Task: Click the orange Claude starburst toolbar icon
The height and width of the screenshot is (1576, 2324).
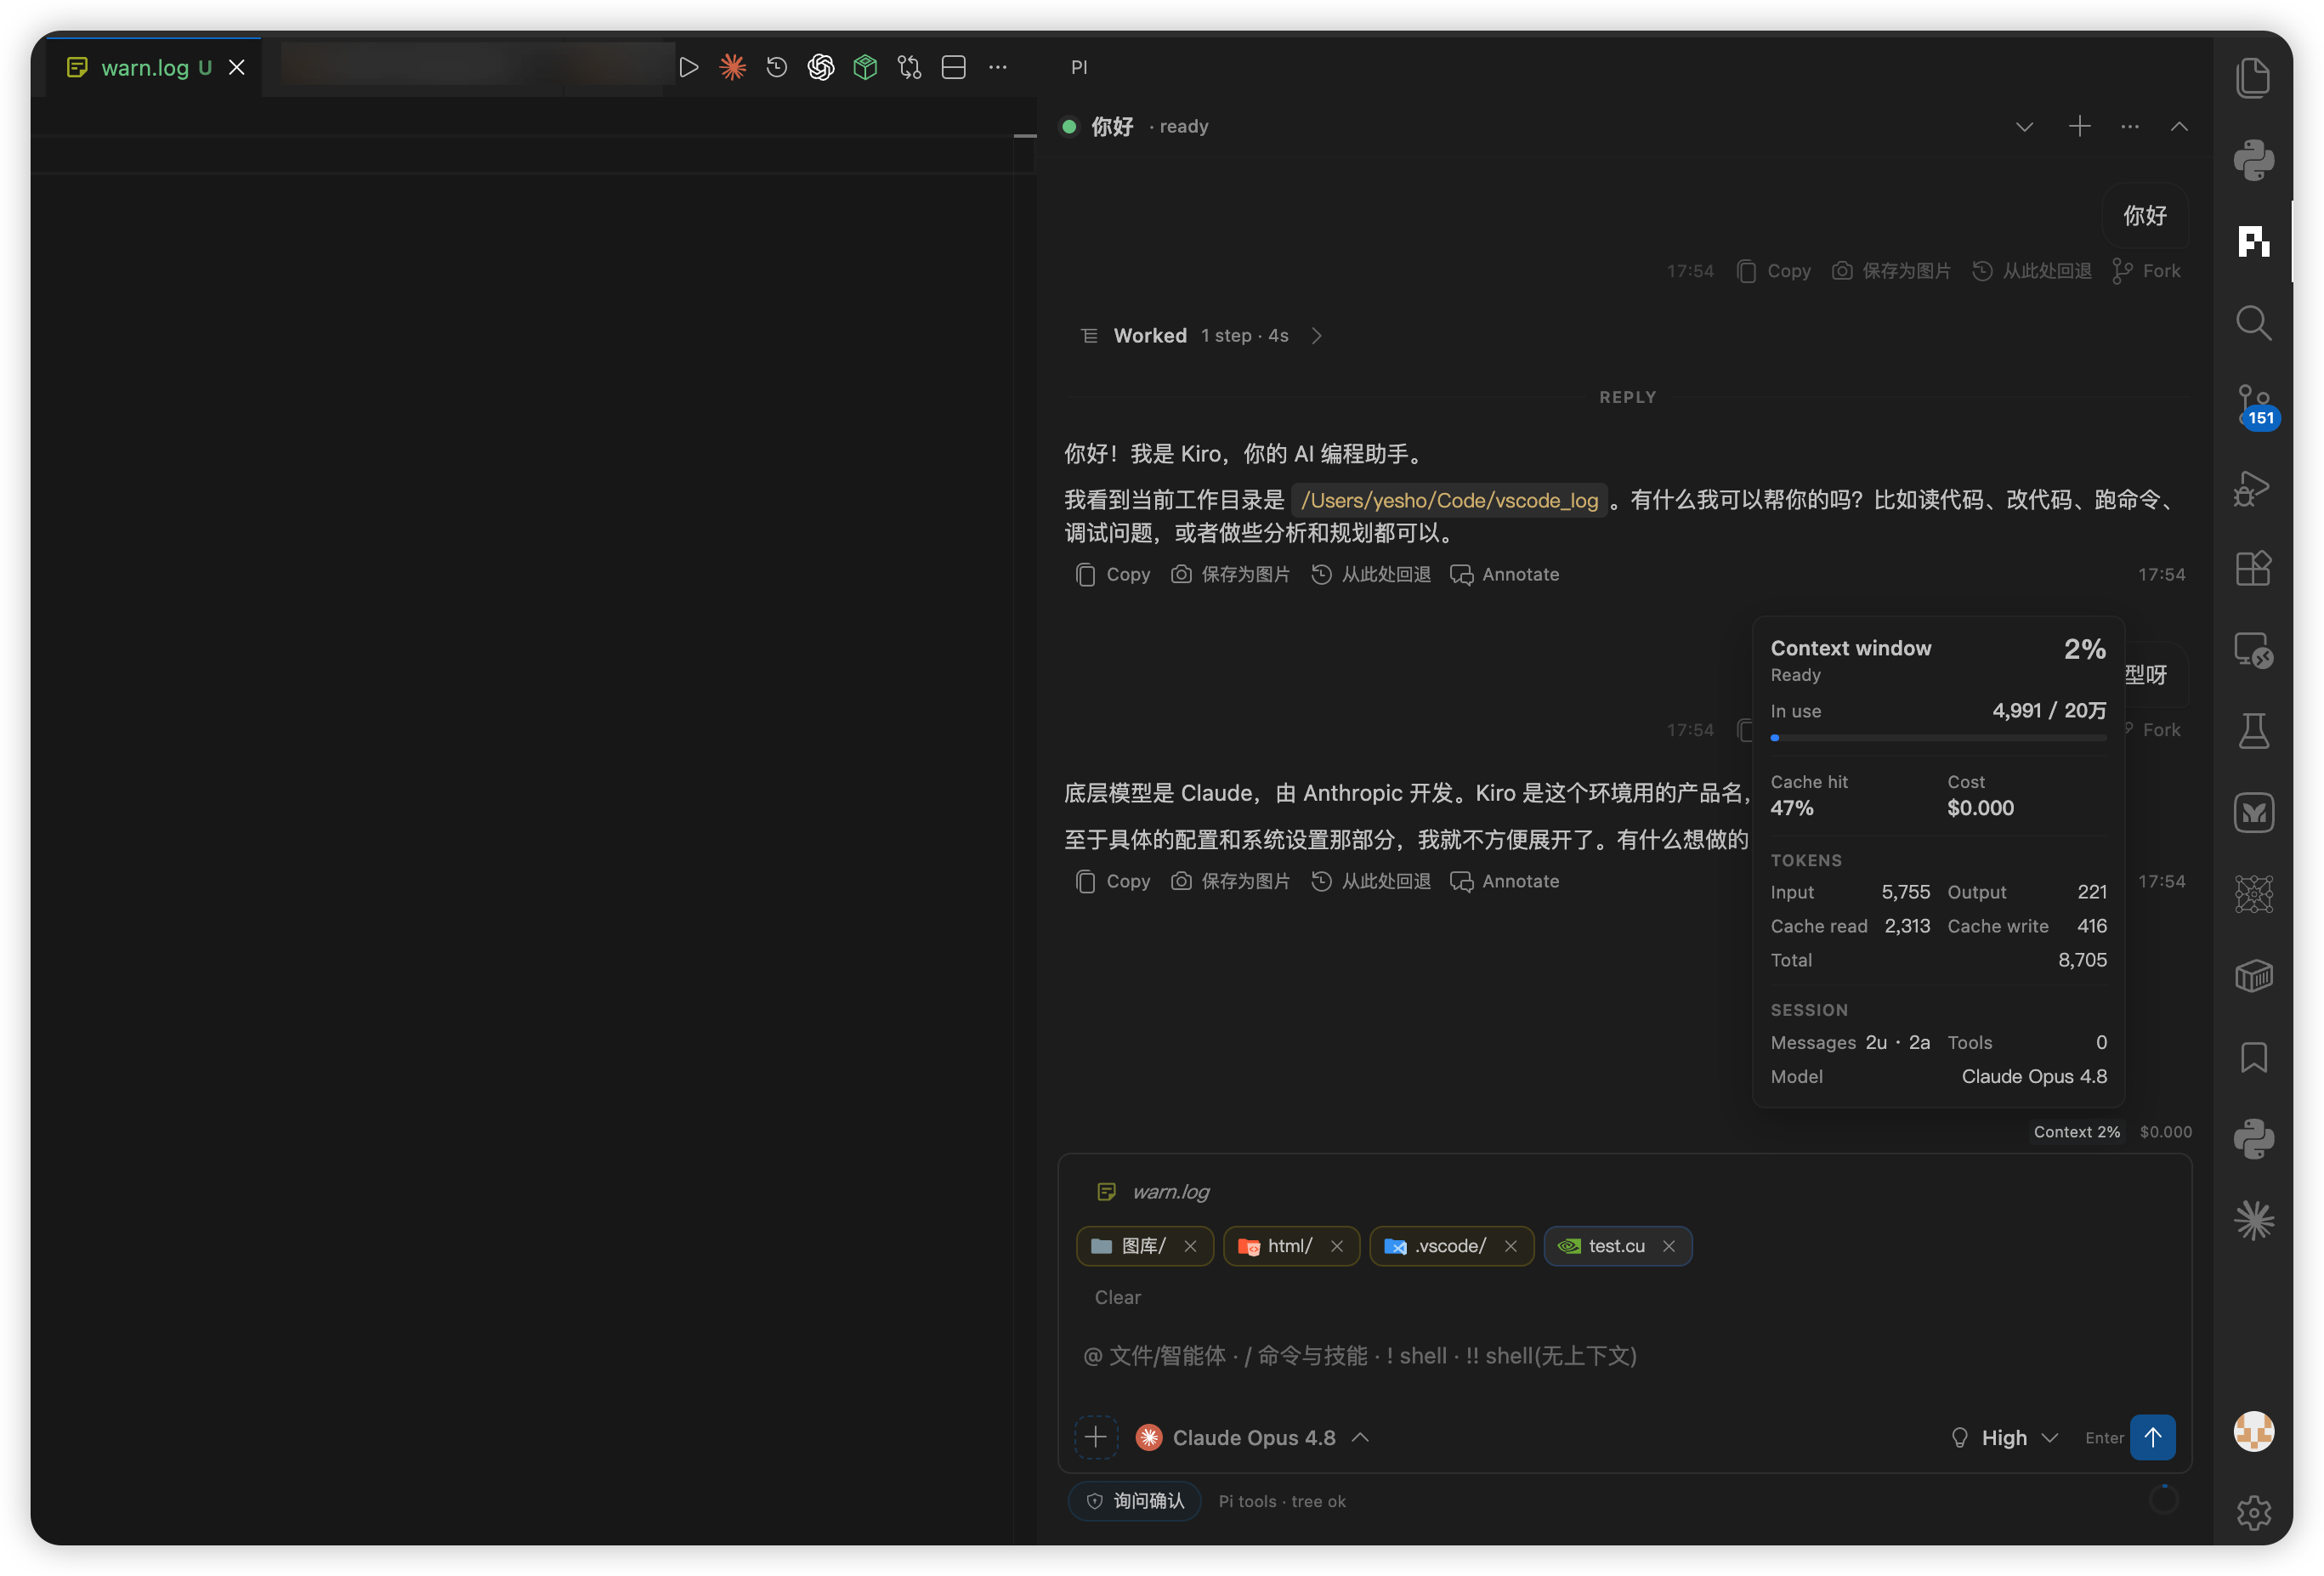Action: coord(733,67)
